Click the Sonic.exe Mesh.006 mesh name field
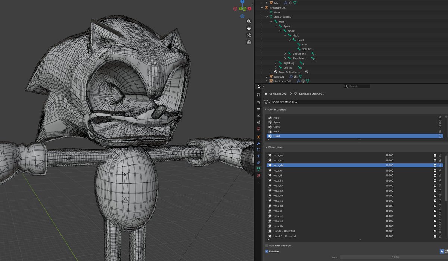 click(358, 102)
